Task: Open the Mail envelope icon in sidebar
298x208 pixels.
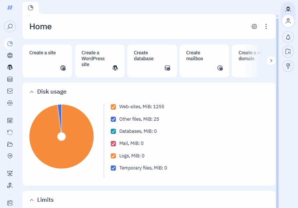Action: 10,91
